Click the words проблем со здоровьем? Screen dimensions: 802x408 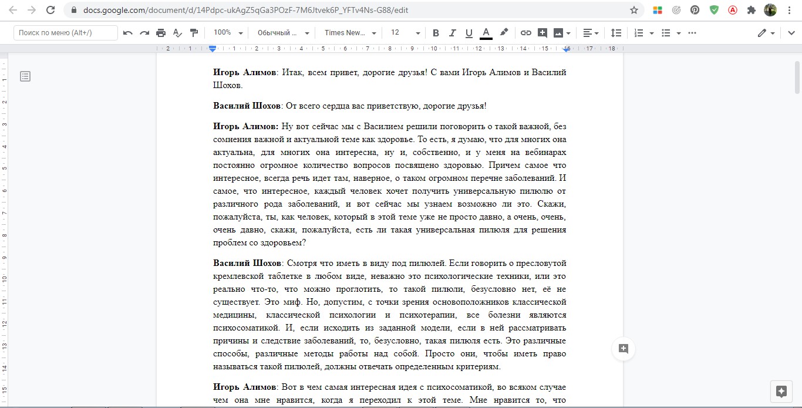pyautogui.click(x=260, y=242)
